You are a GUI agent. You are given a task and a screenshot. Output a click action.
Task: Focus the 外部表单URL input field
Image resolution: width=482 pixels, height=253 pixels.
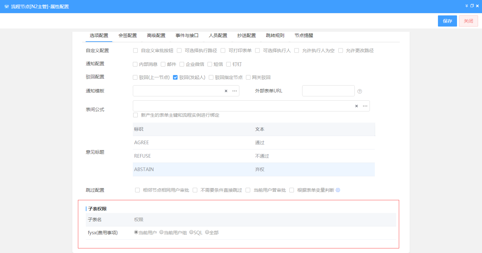pyautogui.click(x=328, y=91)
